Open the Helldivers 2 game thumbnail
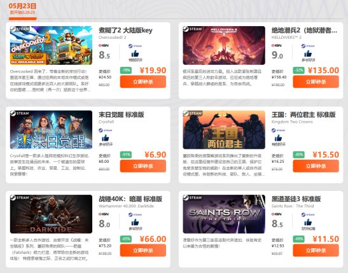The image size is (348, 273). 224,45
